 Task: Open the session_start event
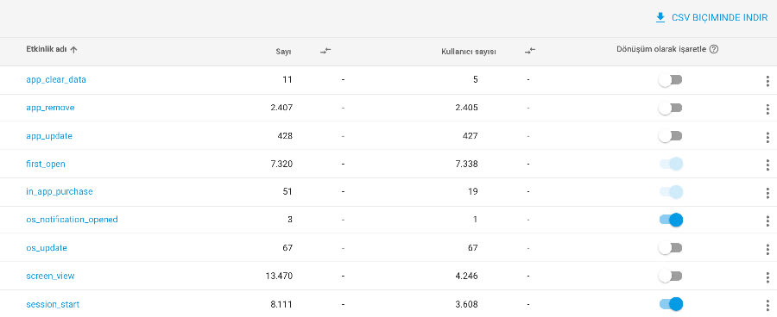53,304
